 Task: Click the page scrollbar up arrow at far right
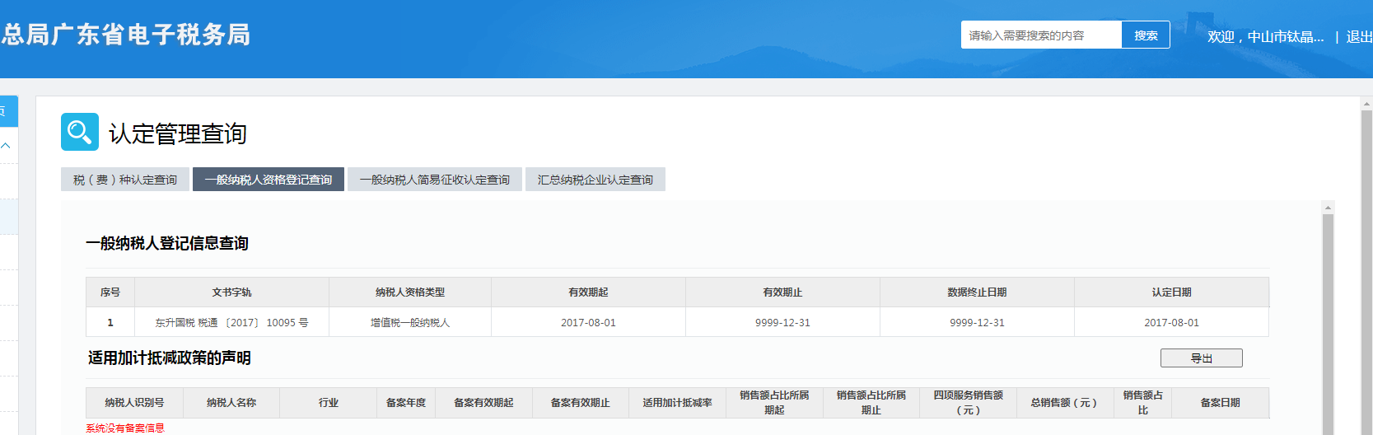click(1366, 104)
